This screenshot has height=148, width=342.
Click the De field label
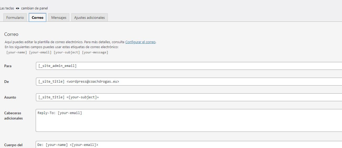point(7,82)
